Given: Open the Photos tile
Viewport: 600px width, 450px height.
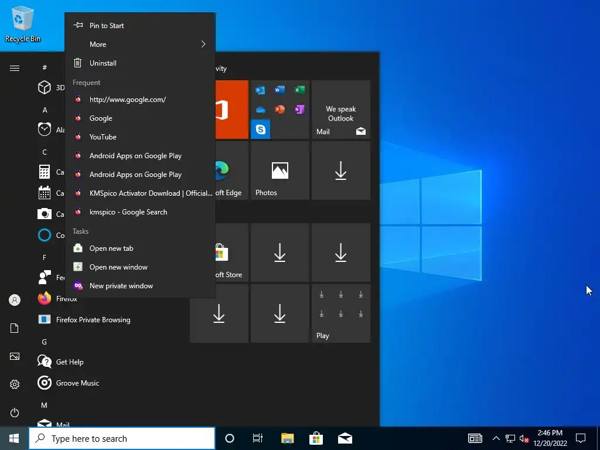Looking at the screenshot, I should pos(279,171).
